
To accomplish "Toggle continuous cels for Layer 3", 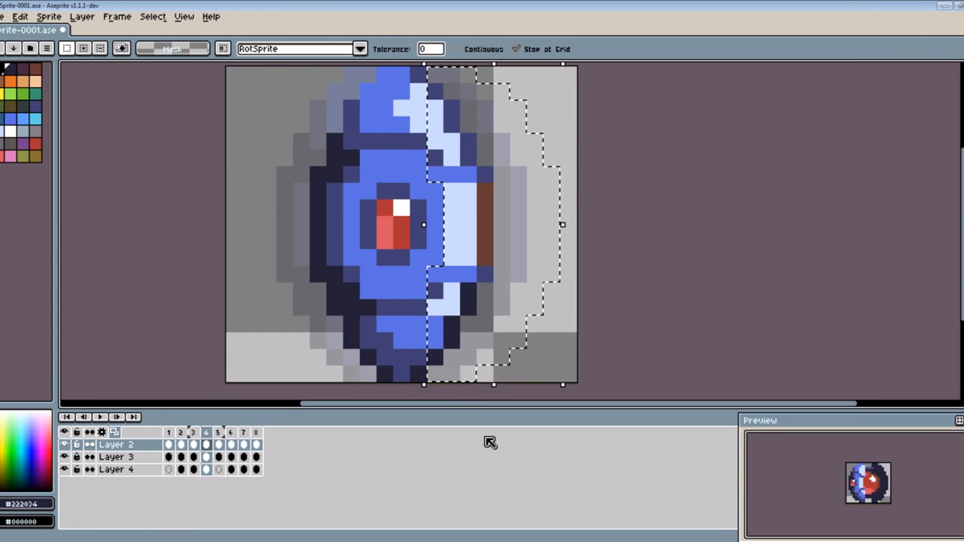I will point(89,457).
